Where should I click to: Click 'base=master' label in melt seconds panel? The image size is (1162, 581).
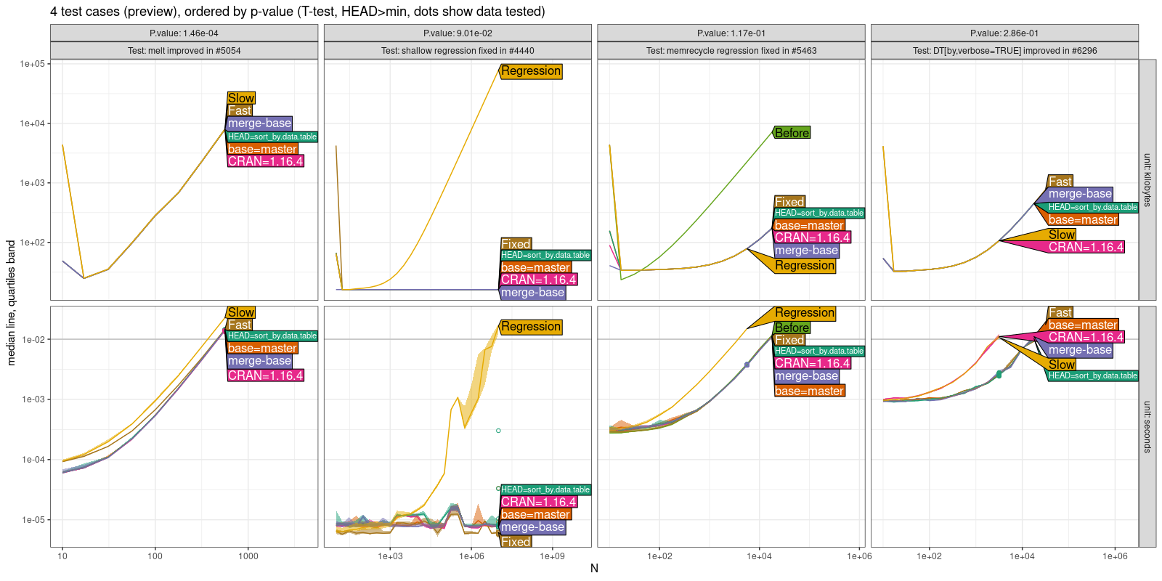[x=262, y=348]
